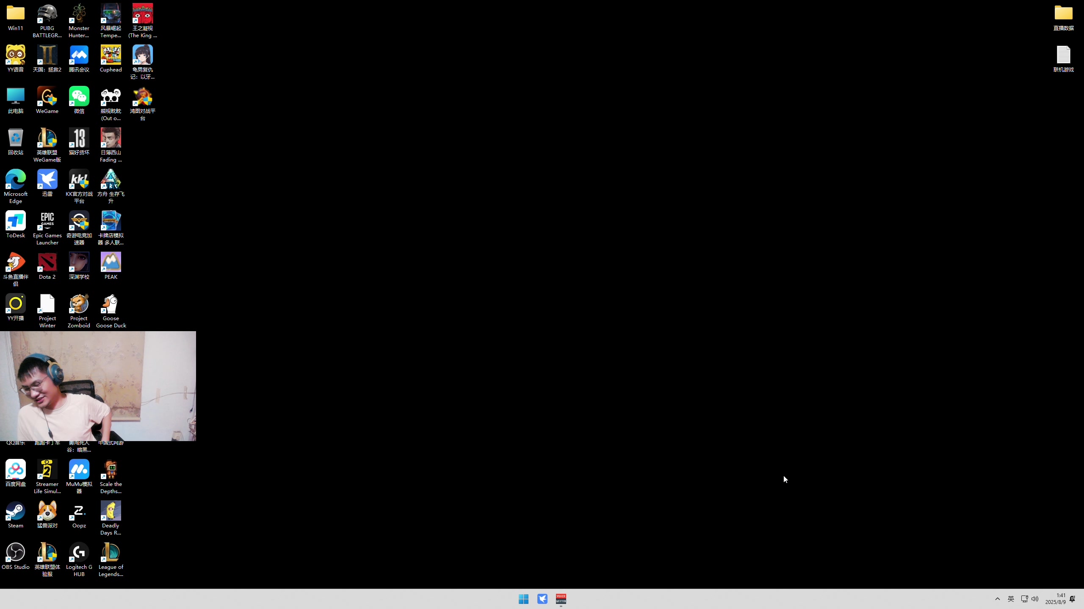Open network status tray icon
1084x609 pixels.
1024,599
